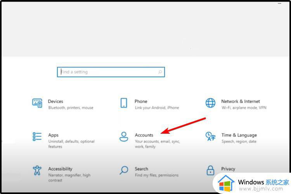Image resolution: width=291 pixels, height=194 pixels.
Task: Click the Accounts person icon
Action: click(x=124, y=137)
